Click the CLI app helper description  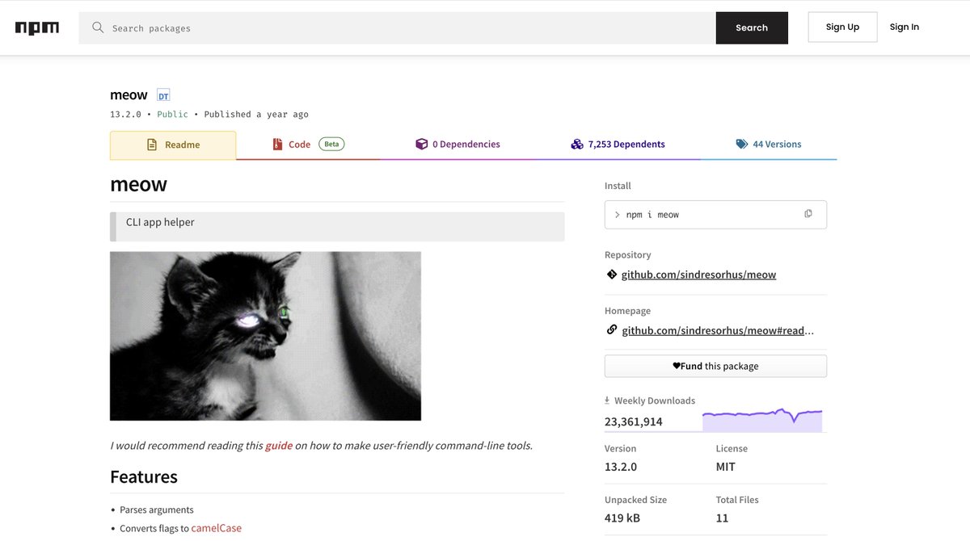tap(160, 222)
